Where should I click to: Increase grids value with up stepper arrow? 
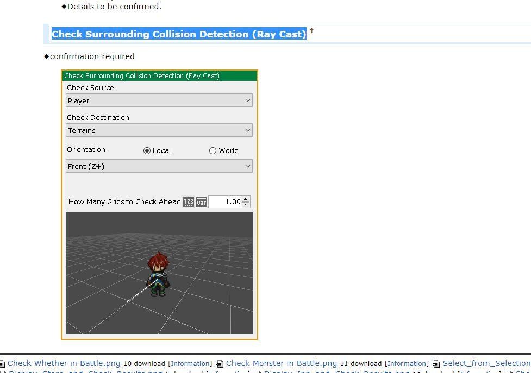point(246,199)
